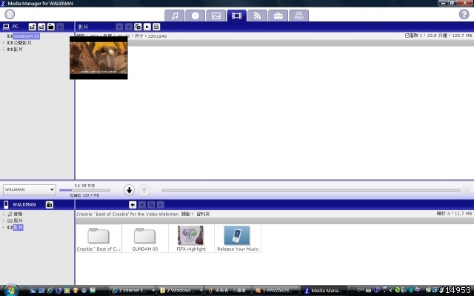The height and width of the screenshot is (296, 474).
Task: Go forward in the WALKMAN pane
Action: (x=141, y=205)
